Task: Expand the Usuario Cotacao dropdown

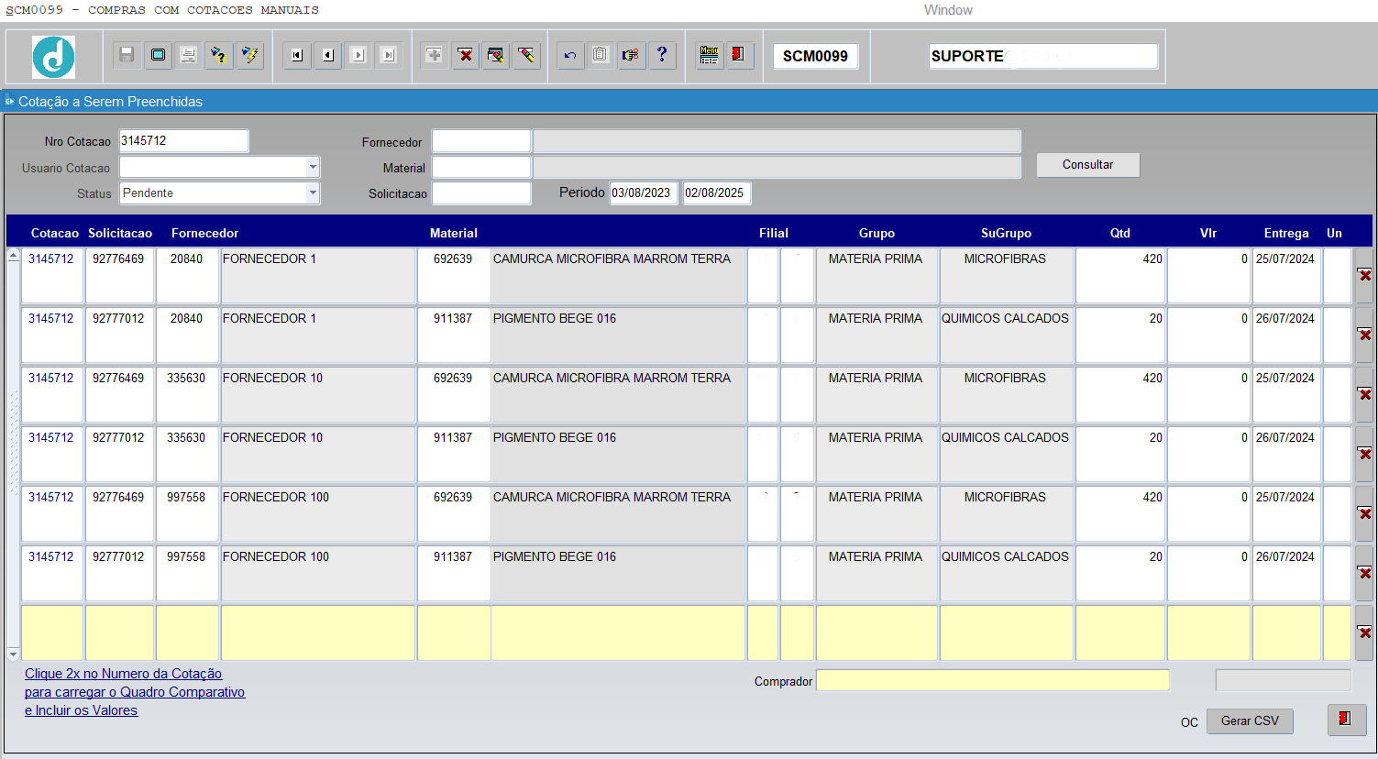Action: tap(313, 167)
